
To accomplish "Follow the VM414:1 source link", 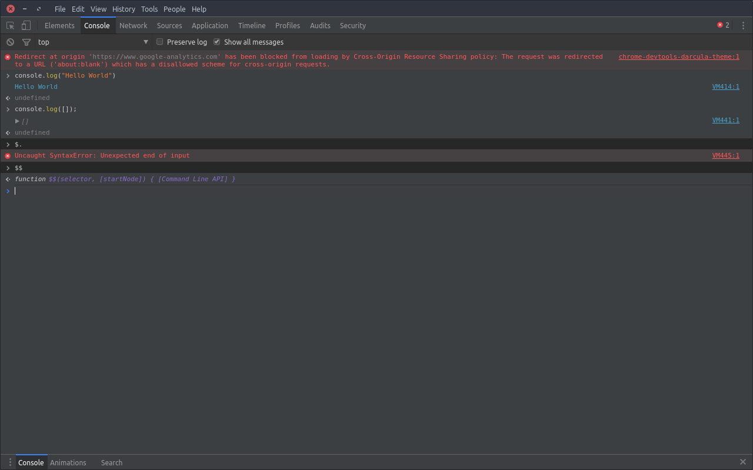I will click(x=726, y=87).
